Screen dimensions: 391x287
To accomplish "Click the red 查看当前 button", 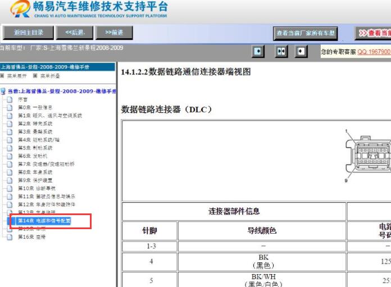I will coord(373,33).
